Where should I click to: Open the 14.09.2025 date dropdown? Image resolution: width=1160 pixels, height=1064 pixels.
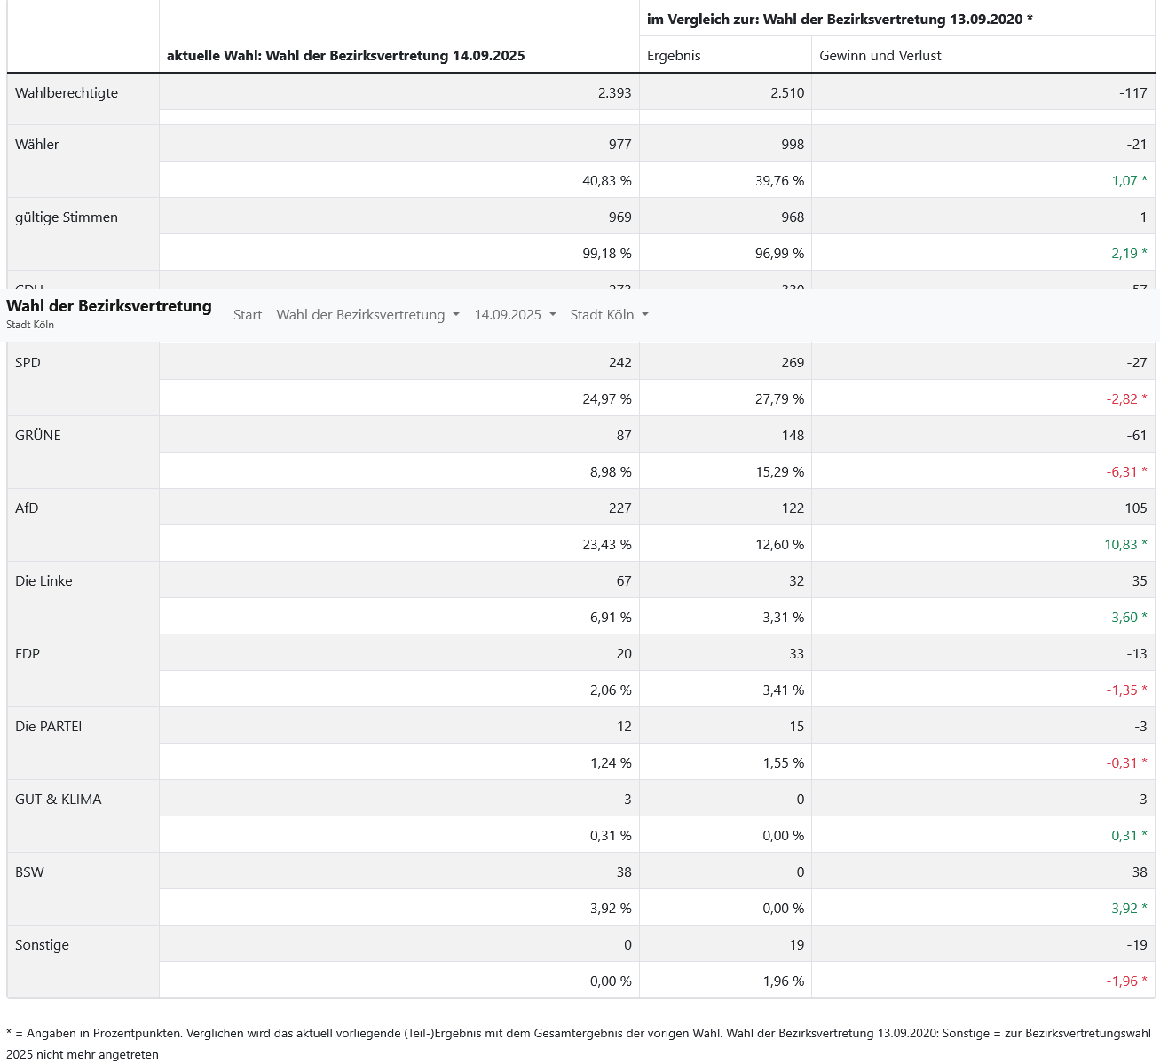pos(515,315)
